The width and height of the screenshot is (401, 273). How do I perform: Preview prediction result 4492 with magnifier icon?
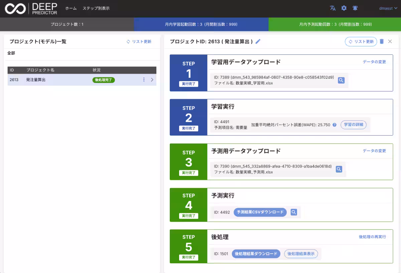click(x=294, y=212)
